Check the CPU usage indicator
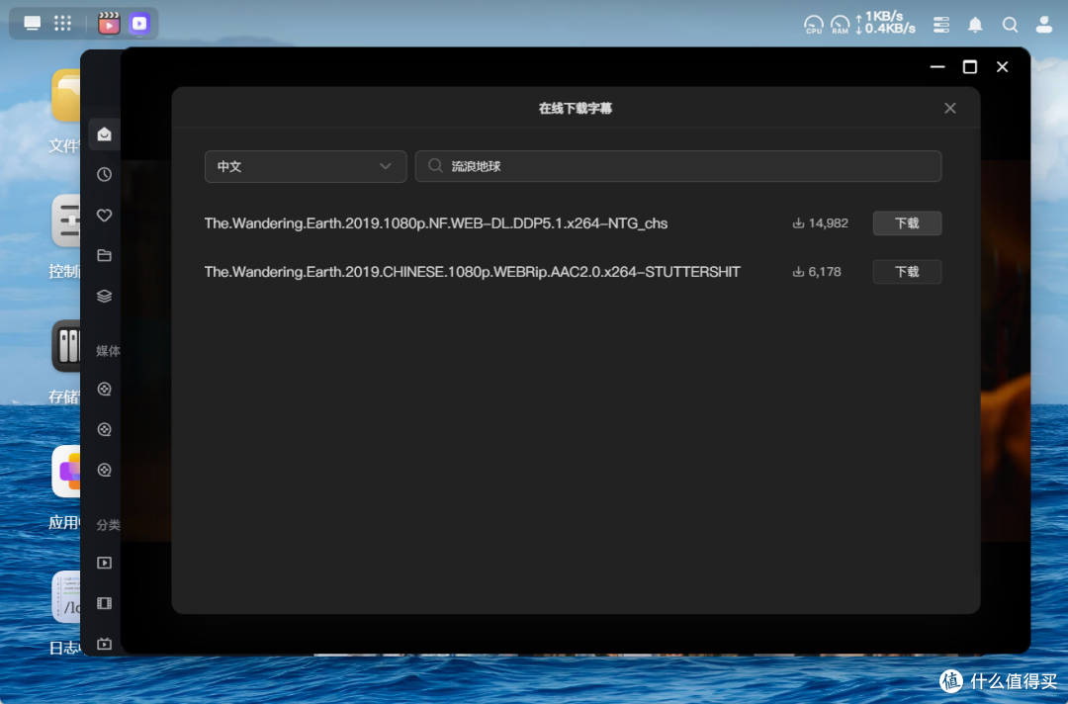This screenshot has width=1068, height=704. tap(813, 25)
